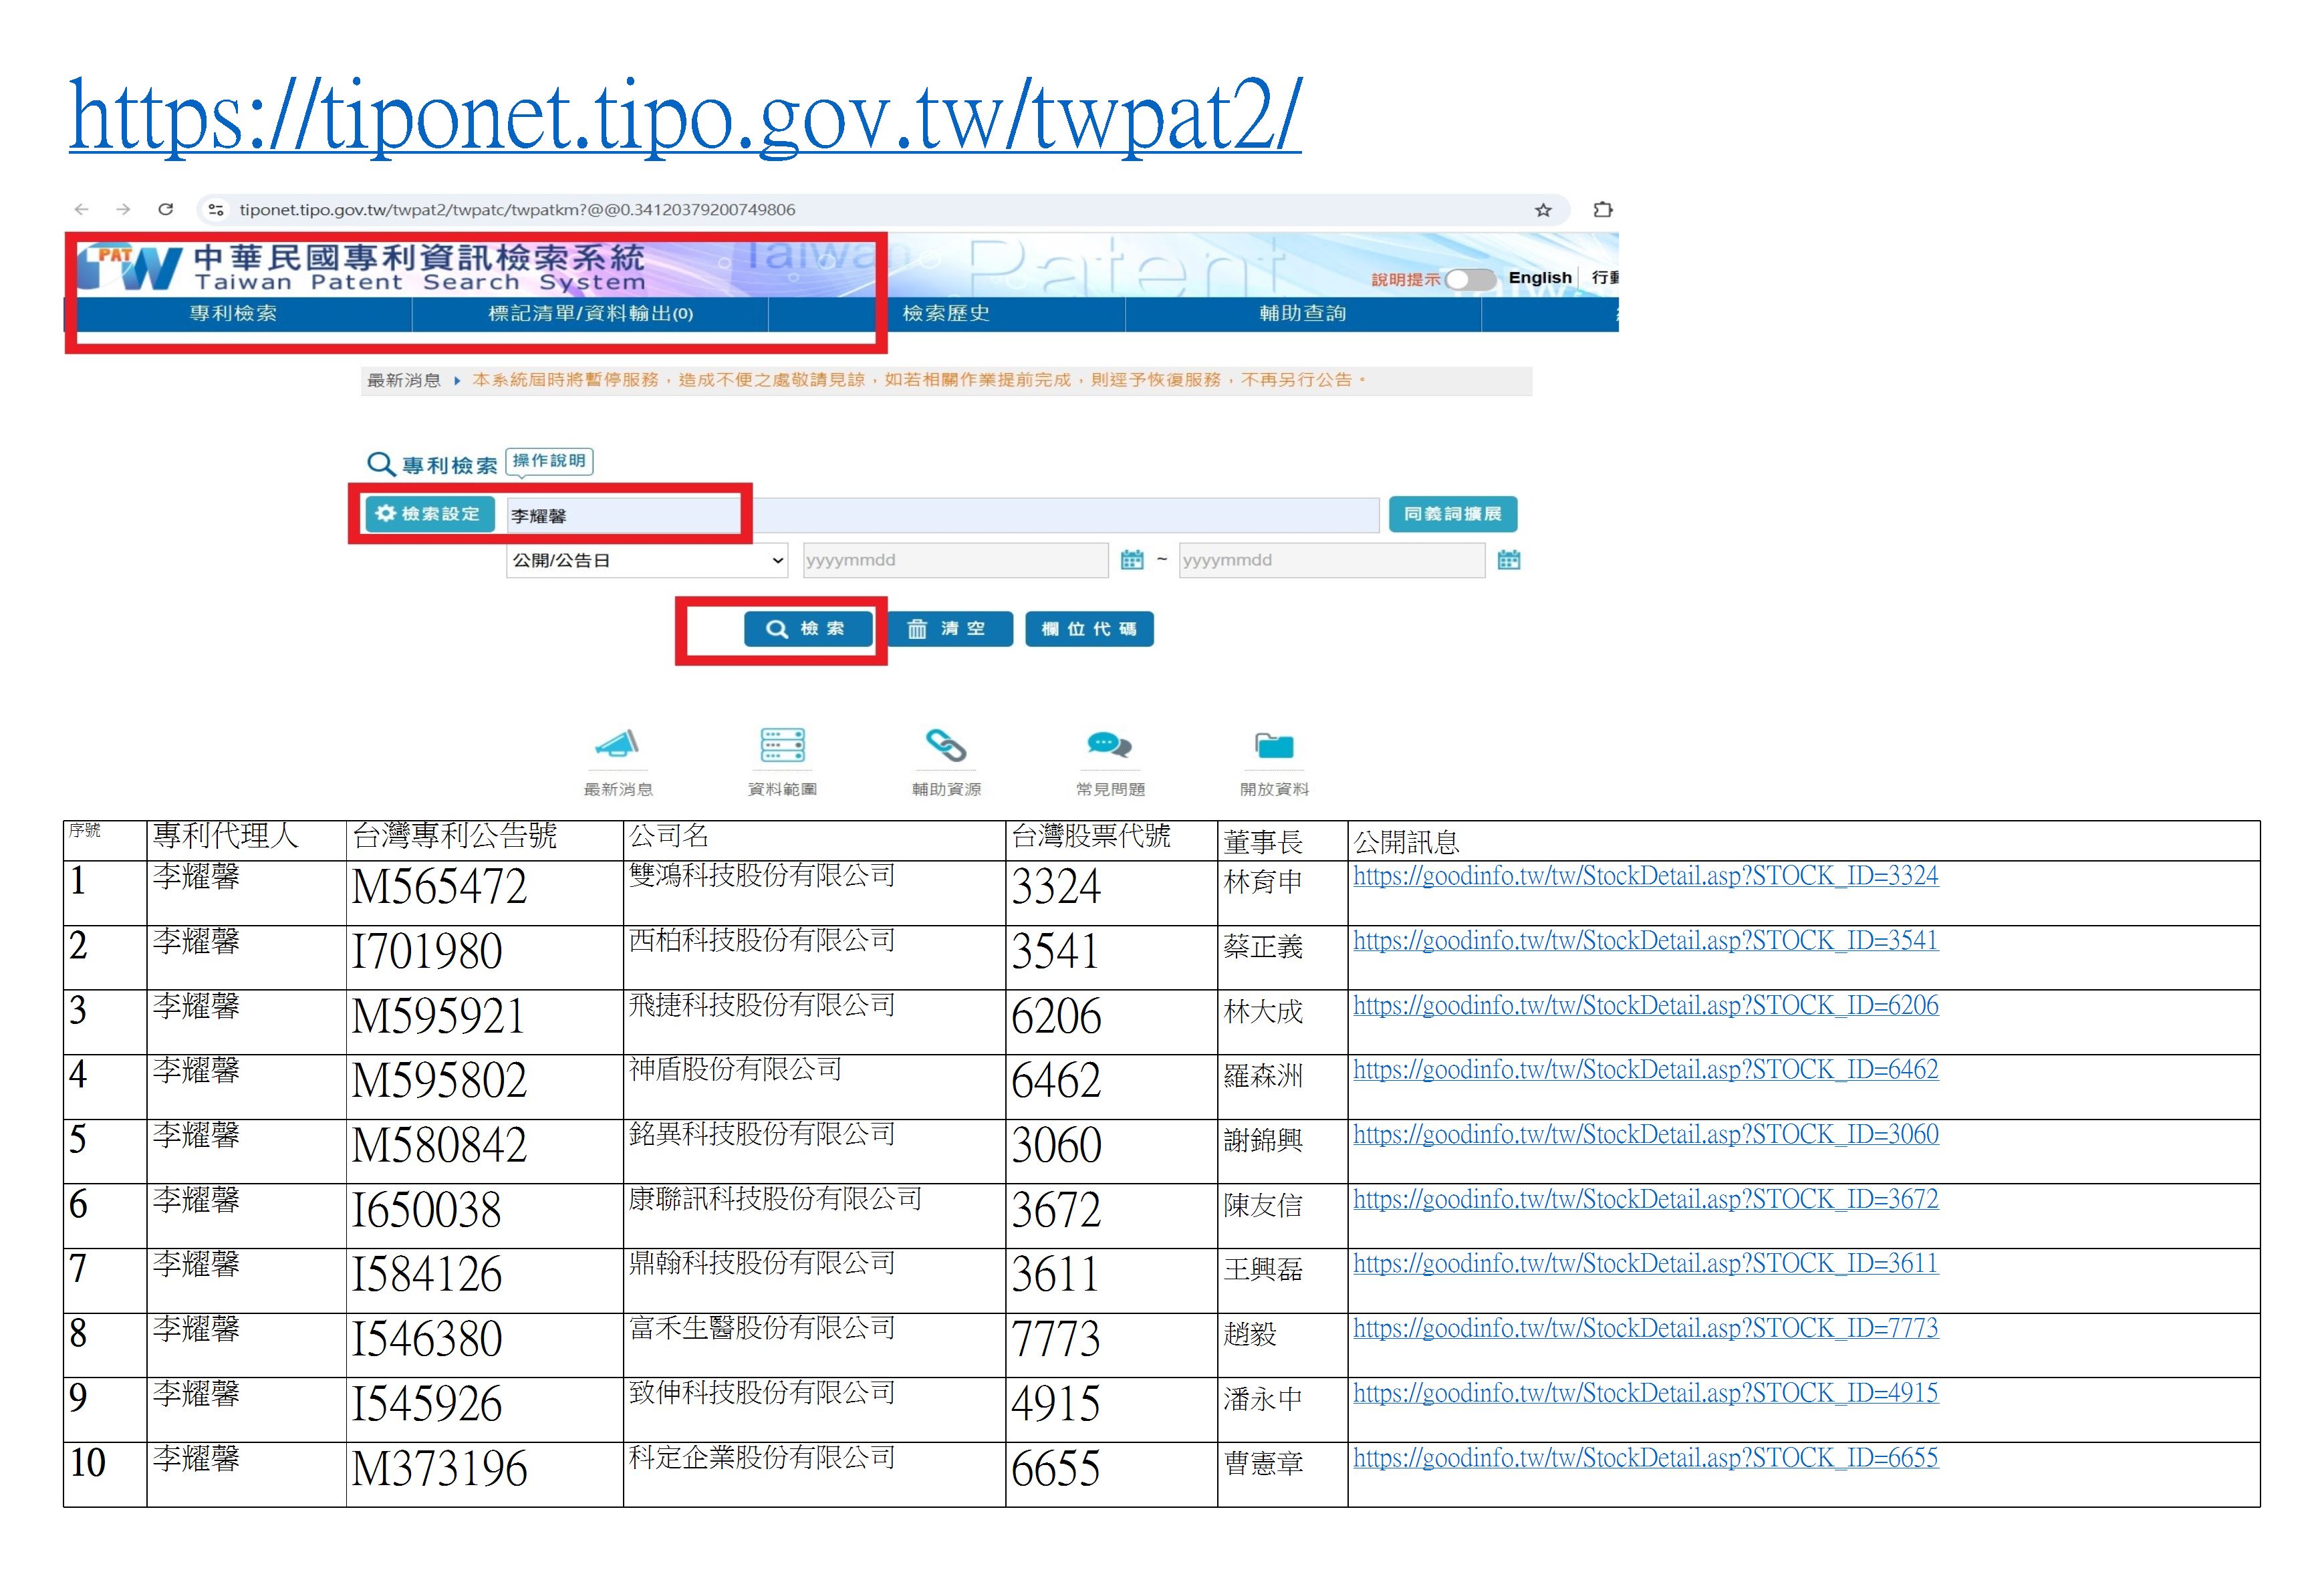Open the goodinfo link for STOCK_ID=3611
This screenshot has height=1570, width=2324.
[1645, 1264]
